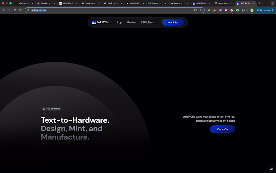
Task: Open the floating widget icon at the page corner
Action: click(x=271, y=169)
